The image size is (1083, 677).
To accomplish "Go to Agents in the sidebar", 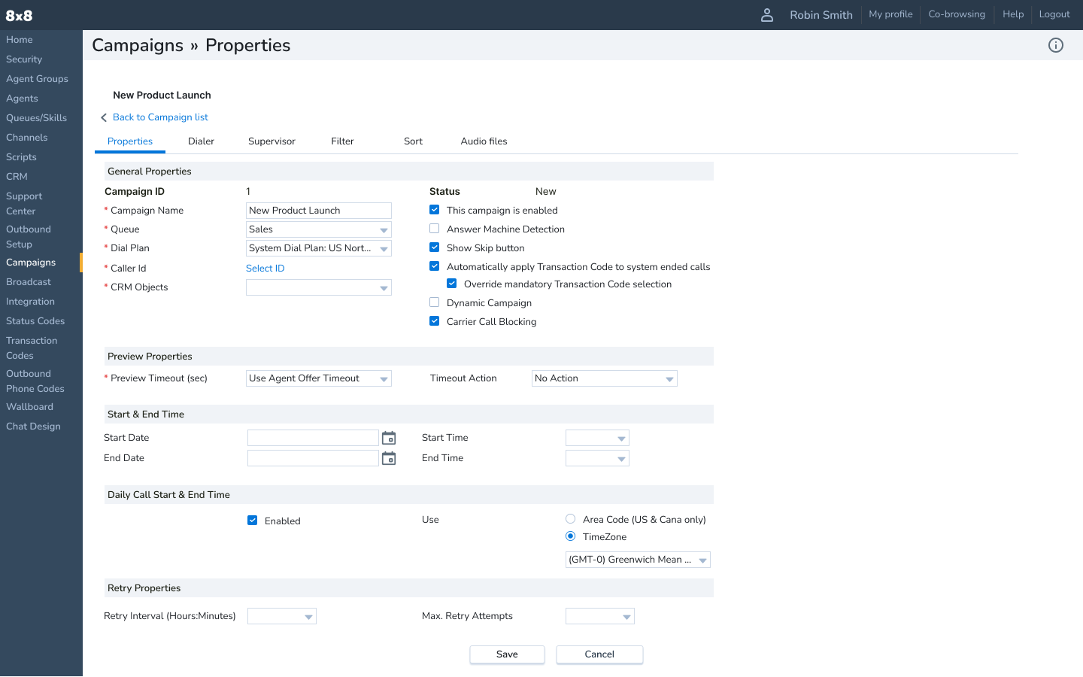I will (22, 99).
